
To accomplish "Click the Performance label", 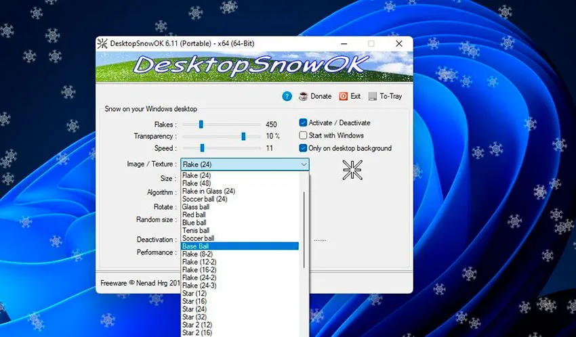I will [157, 252].
